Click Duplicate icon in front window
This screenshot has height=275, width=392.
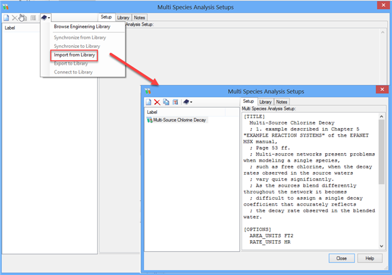(x=166, y=102)
